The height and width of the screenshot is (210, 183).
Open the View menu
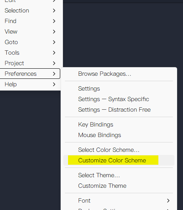coord(30,32)
